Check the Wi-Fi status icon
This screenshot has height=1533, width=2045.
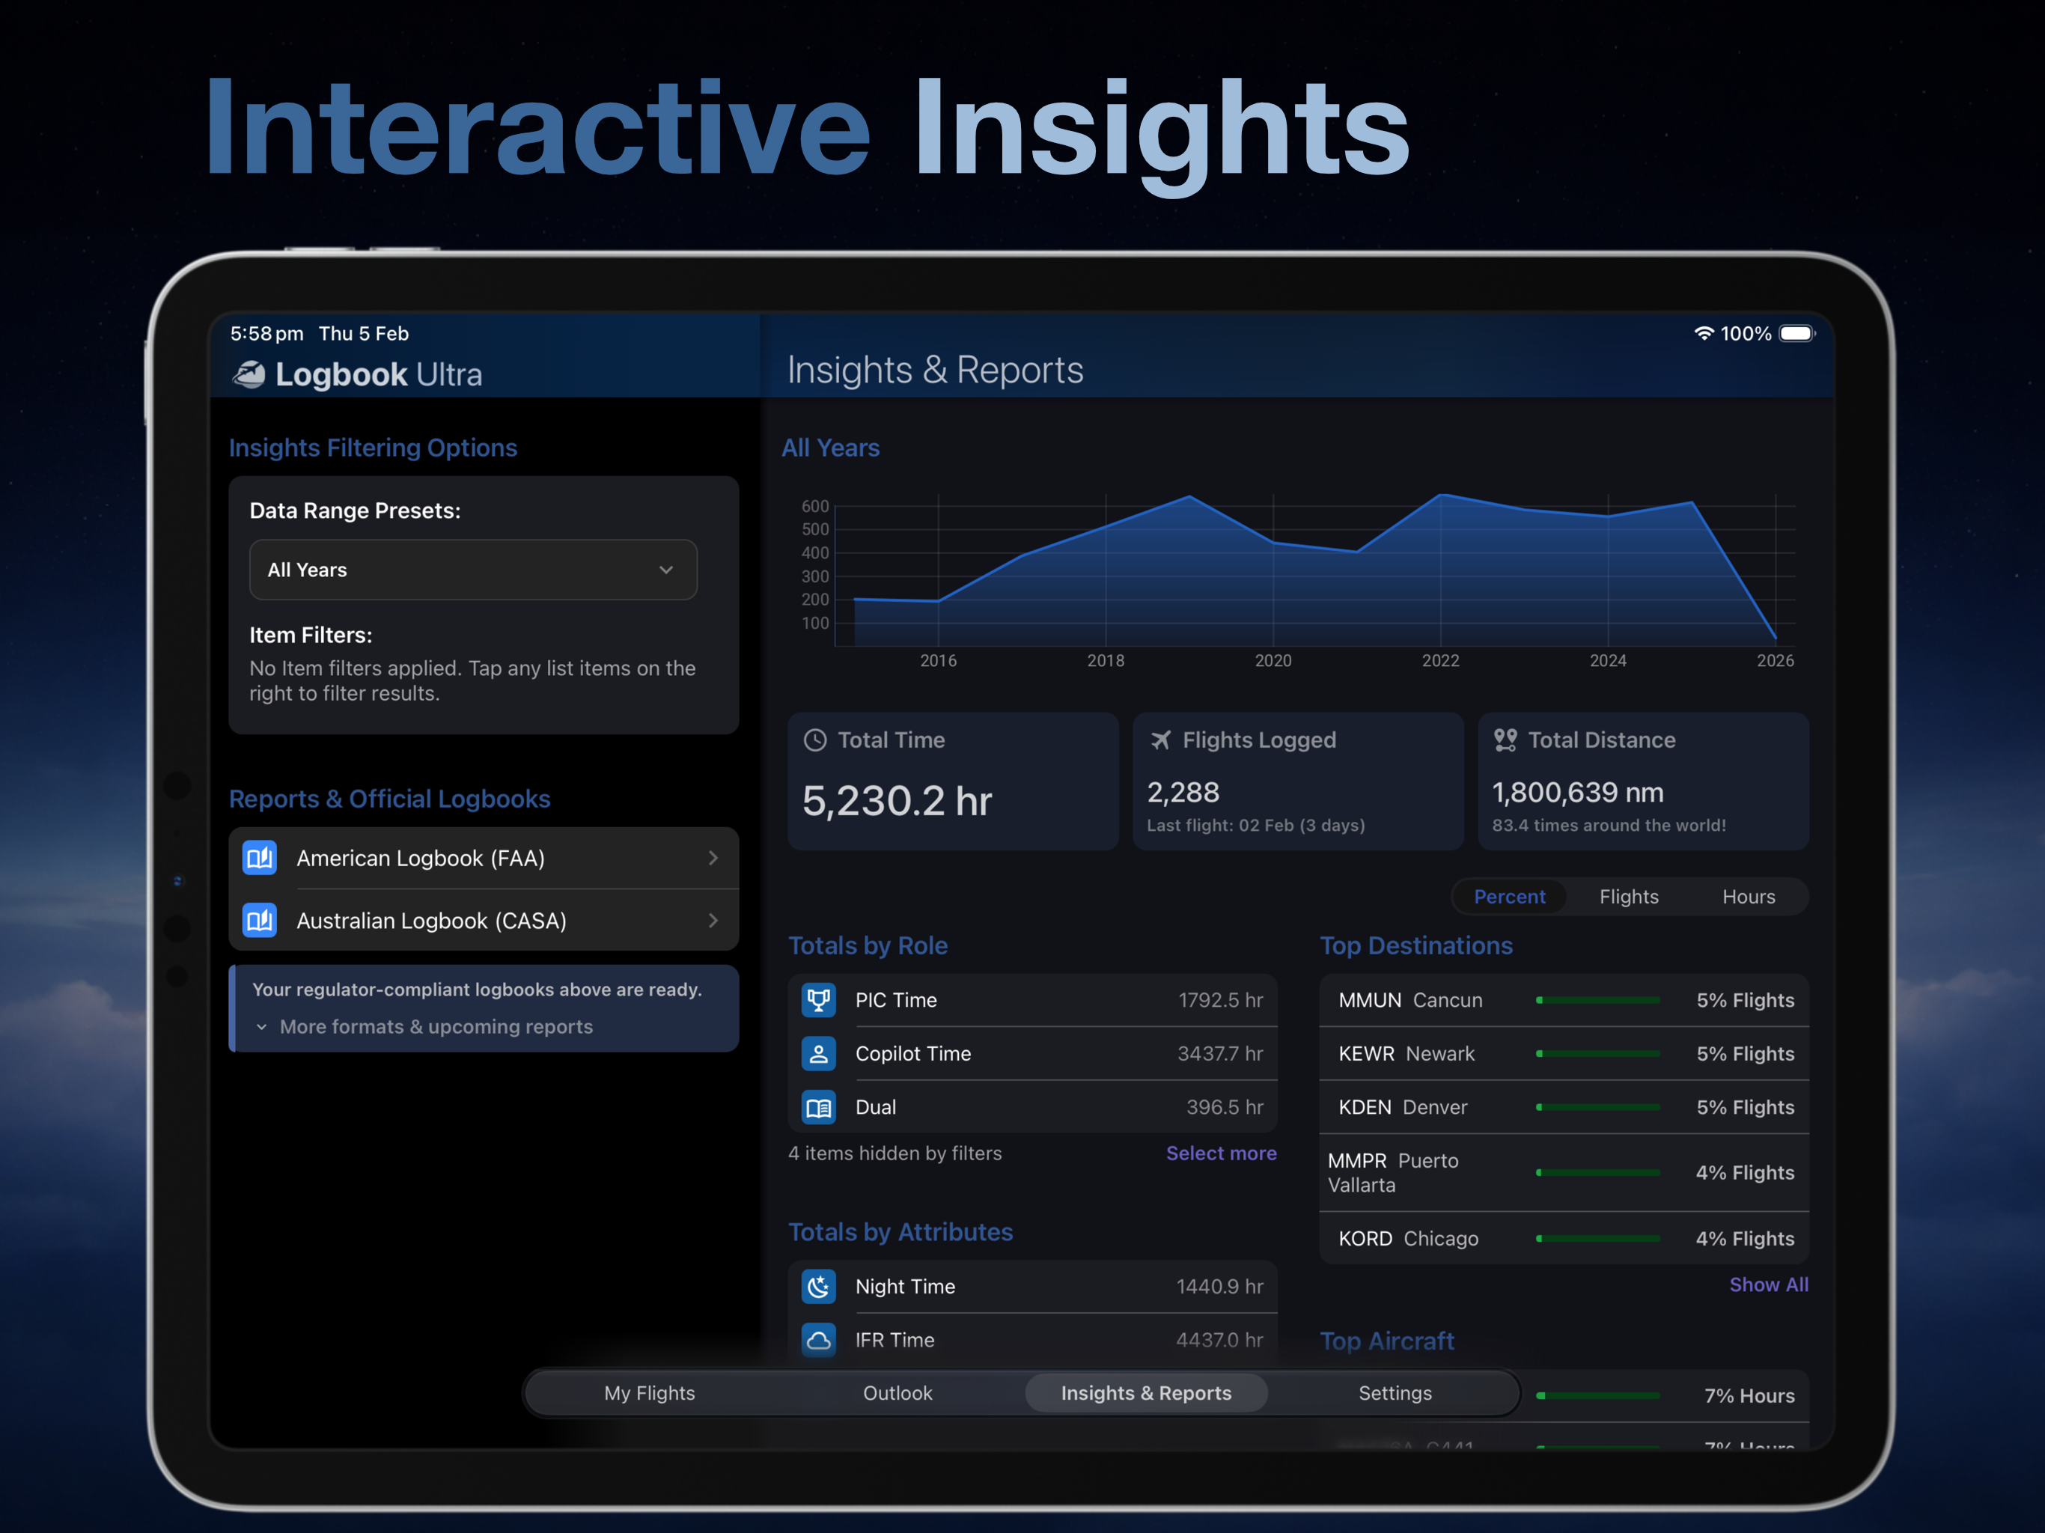pyautogui.click(x=1703, y=334)
